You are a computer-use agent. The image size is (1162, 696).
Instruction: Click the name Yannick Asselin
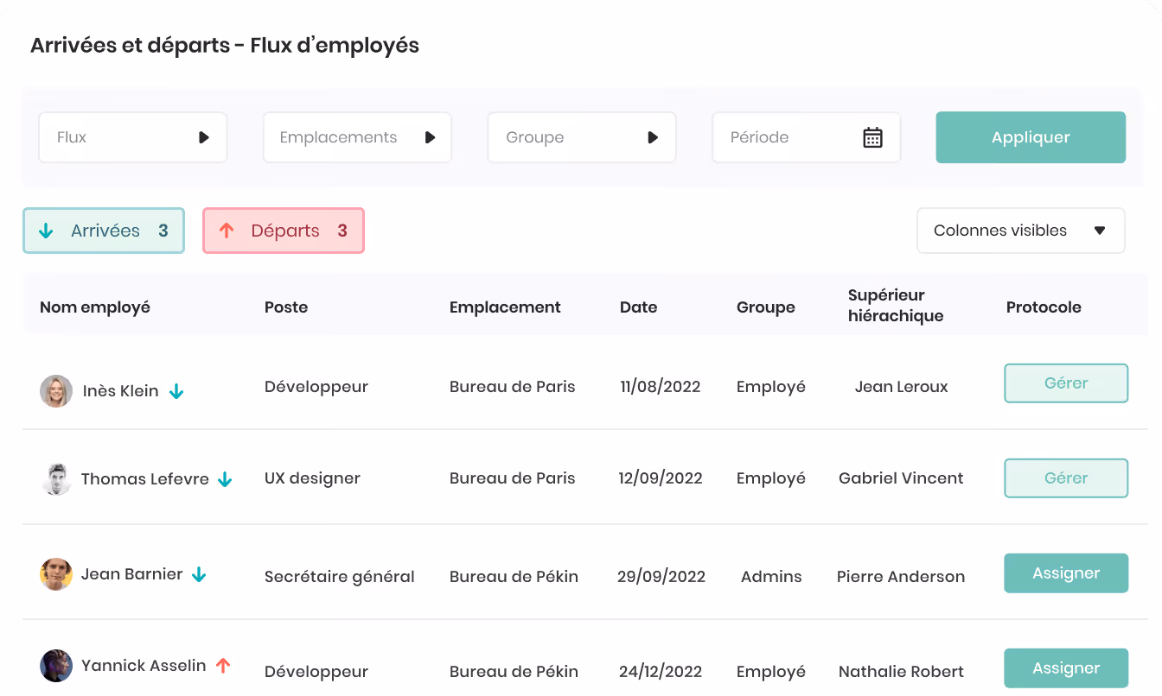pos(144,666)
